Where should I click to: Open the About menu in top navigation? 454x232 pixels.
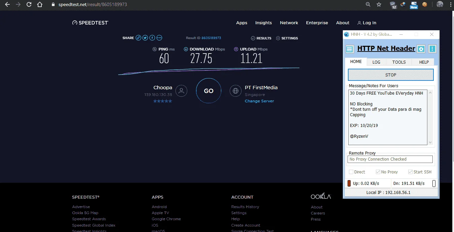click(343, 23)
